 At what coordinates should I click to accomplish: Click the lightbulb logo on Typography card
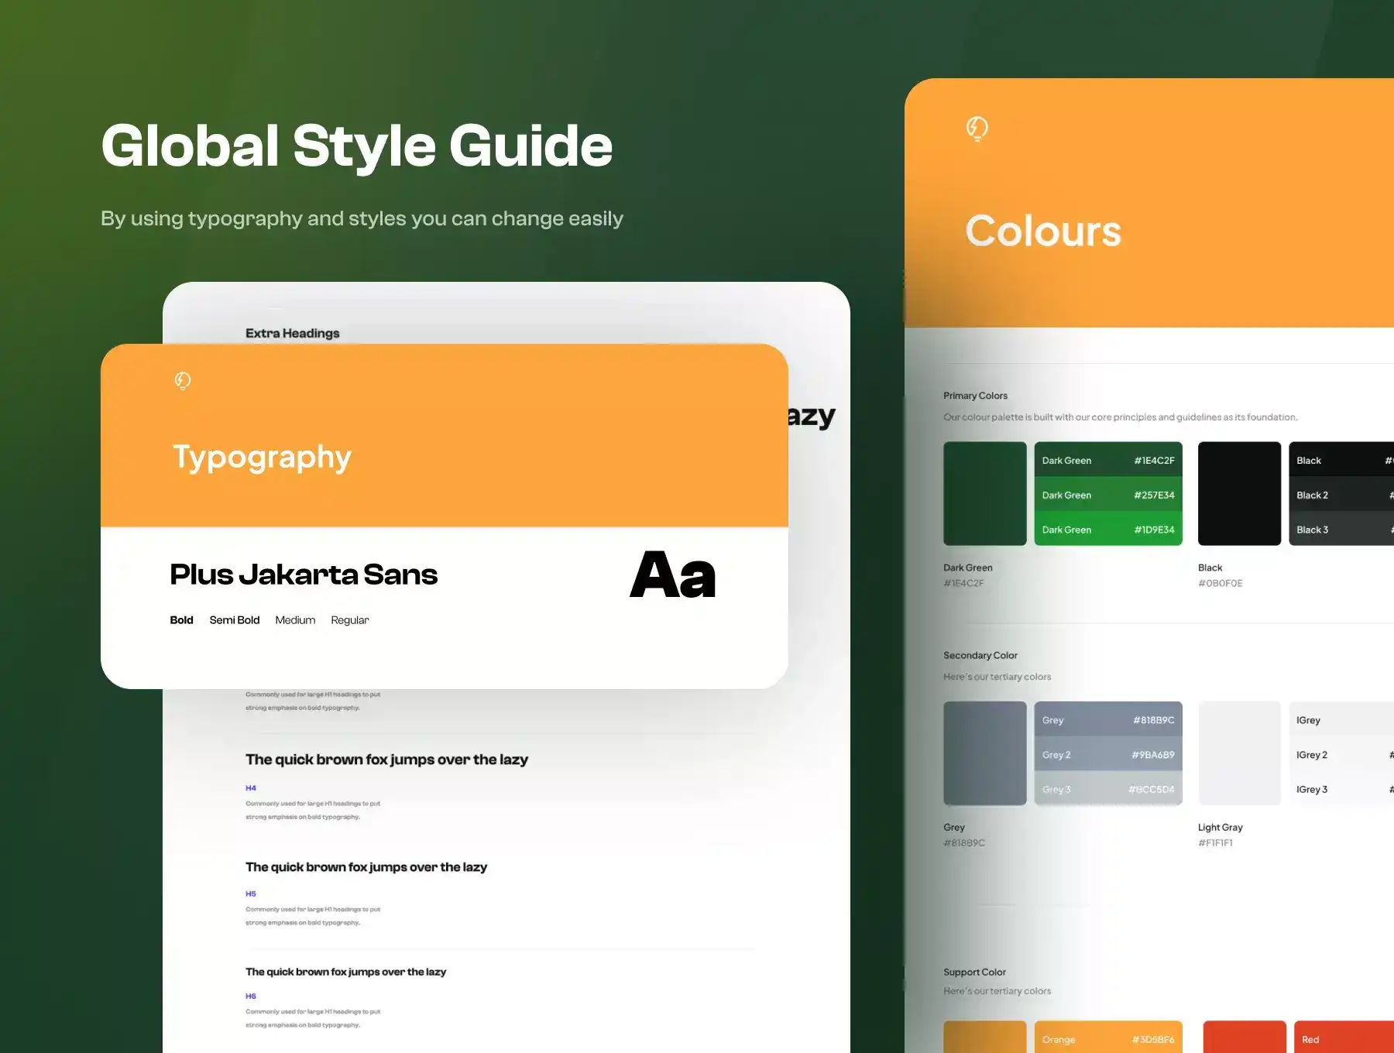pyautogui.click(x=183, y=380)
